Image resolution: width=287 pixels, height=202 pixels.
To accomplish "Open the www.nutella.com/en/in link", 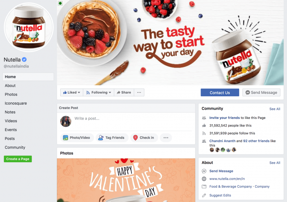I will (x=227, y=179).
